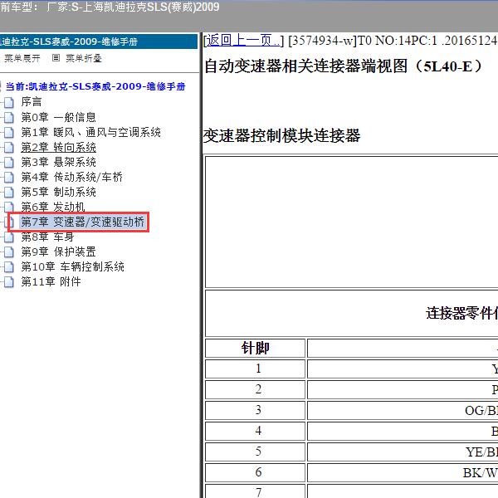Click pin number 5 cell
This screenshot has height=498, width=498.
tap(256, 452)
